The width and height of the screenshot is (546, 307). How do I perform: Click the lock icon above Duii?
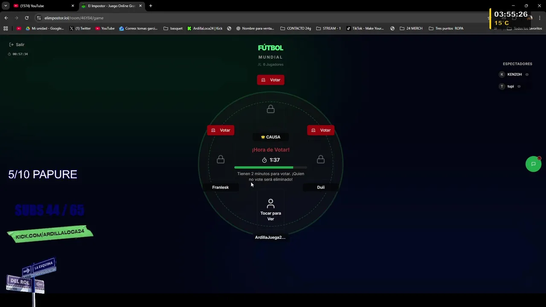[321, 159]
